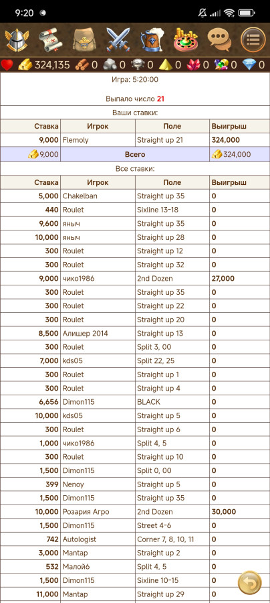Viewport: 270px width, 603px height.
Task: Open the beer mug tavern icon
Action: [152, 40]
